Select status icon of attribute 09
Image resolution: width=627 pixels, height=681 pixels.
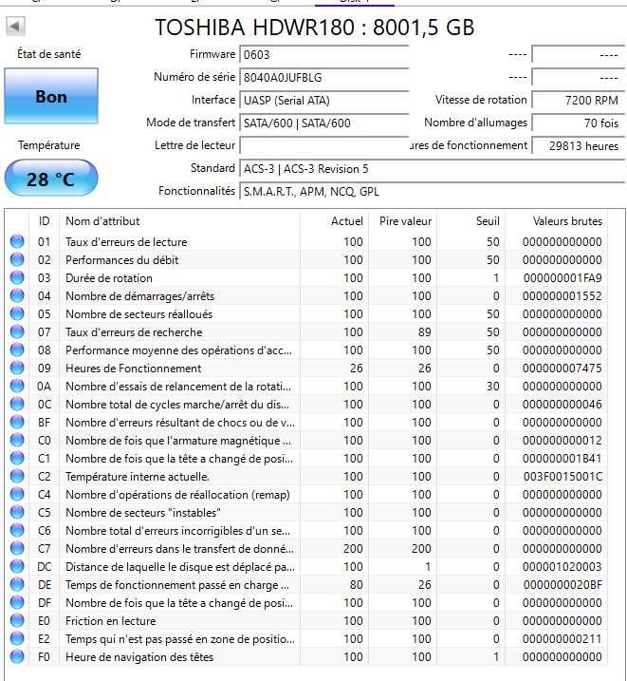(x=17, y=368)
